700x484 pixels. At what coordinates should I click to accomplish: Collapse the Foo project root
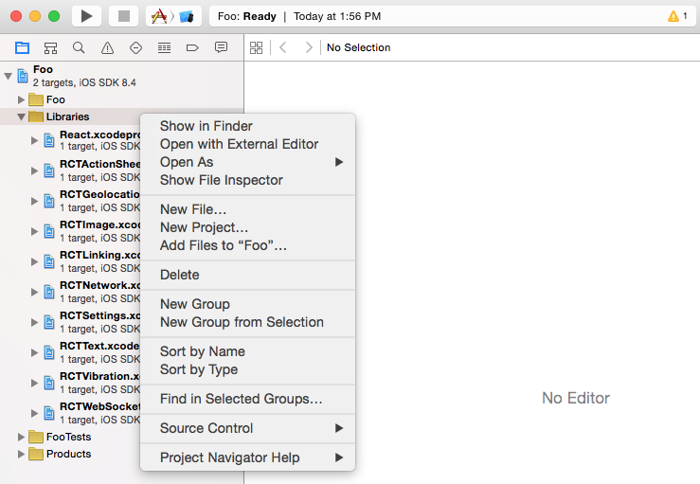tap(8, 76)
